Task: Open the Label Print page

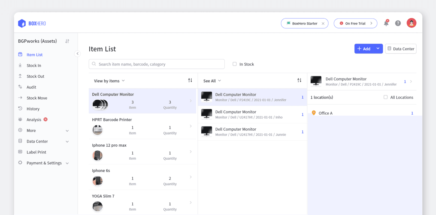Action: [x=36, y=152]
